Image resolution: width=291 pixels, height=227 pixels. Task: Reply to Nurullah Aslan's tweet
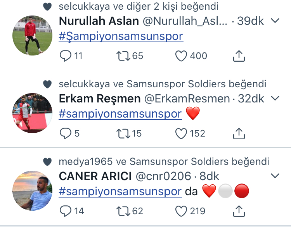pyautogui.click(x=65, y=56)
